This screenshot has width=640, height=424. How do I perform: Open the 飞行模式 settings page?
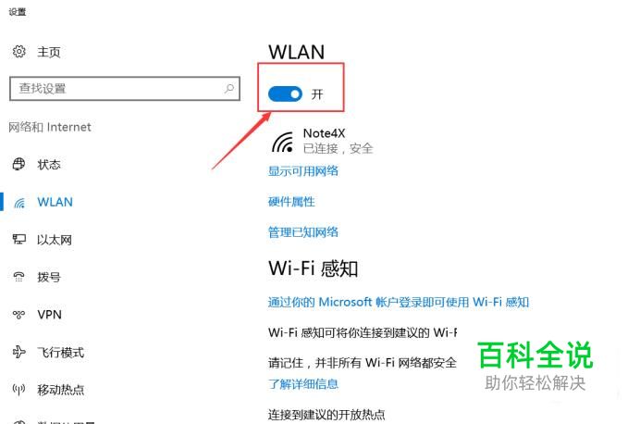click(x=60, y=352)
